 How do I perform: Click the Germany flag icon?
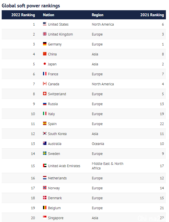click(45, 44)
